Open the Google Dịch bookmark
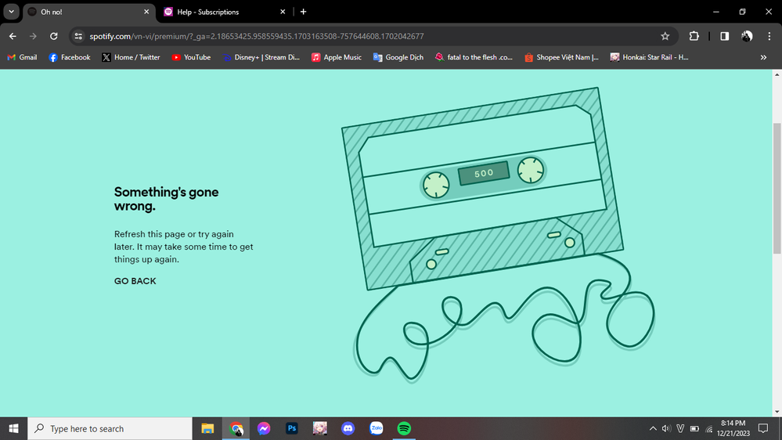Screen dimensions: 782x440 398,57
